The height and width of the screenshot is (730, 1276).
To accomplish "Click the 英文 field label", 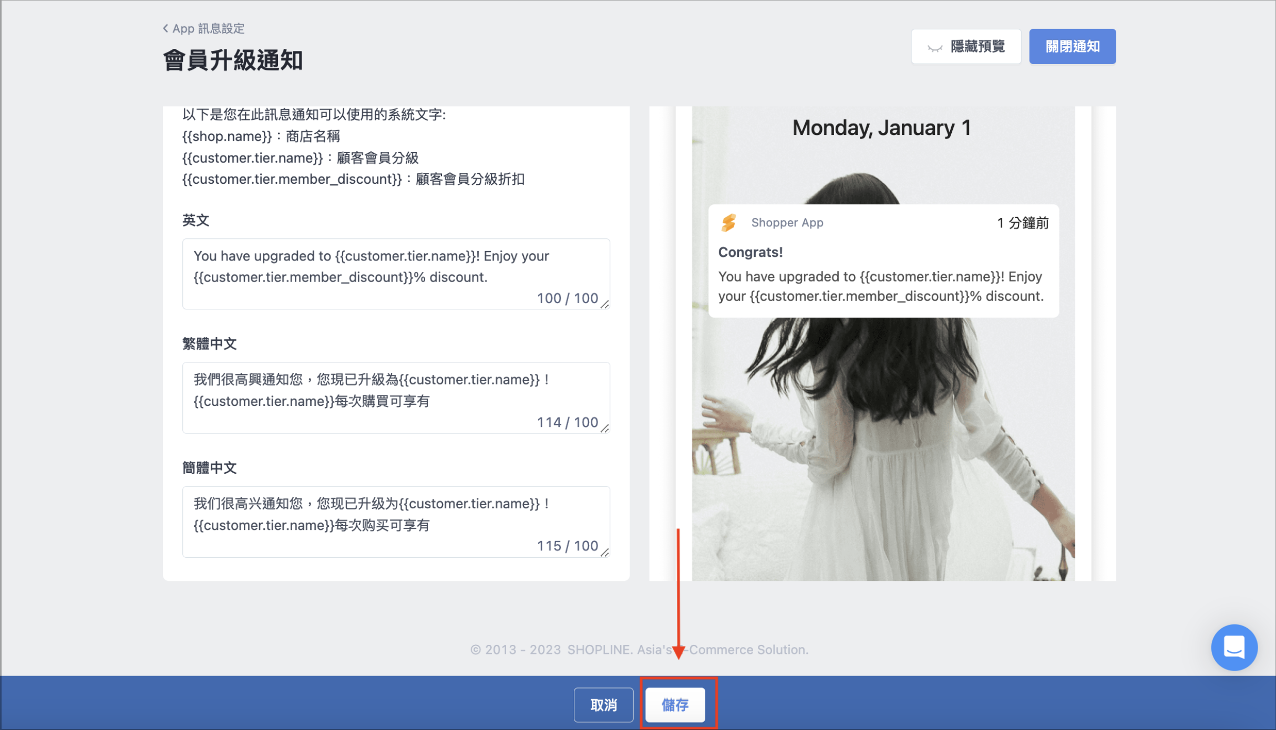I will pyautogui.click(x=195, y=221).
